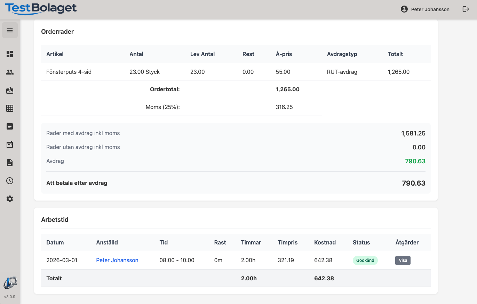Click the Status column header in Arbetstid
477x304 pixels.
click(x=361, y=242)
